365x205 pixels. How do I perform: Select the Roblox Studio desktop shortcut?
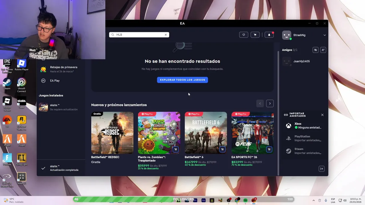click(7, 104)
